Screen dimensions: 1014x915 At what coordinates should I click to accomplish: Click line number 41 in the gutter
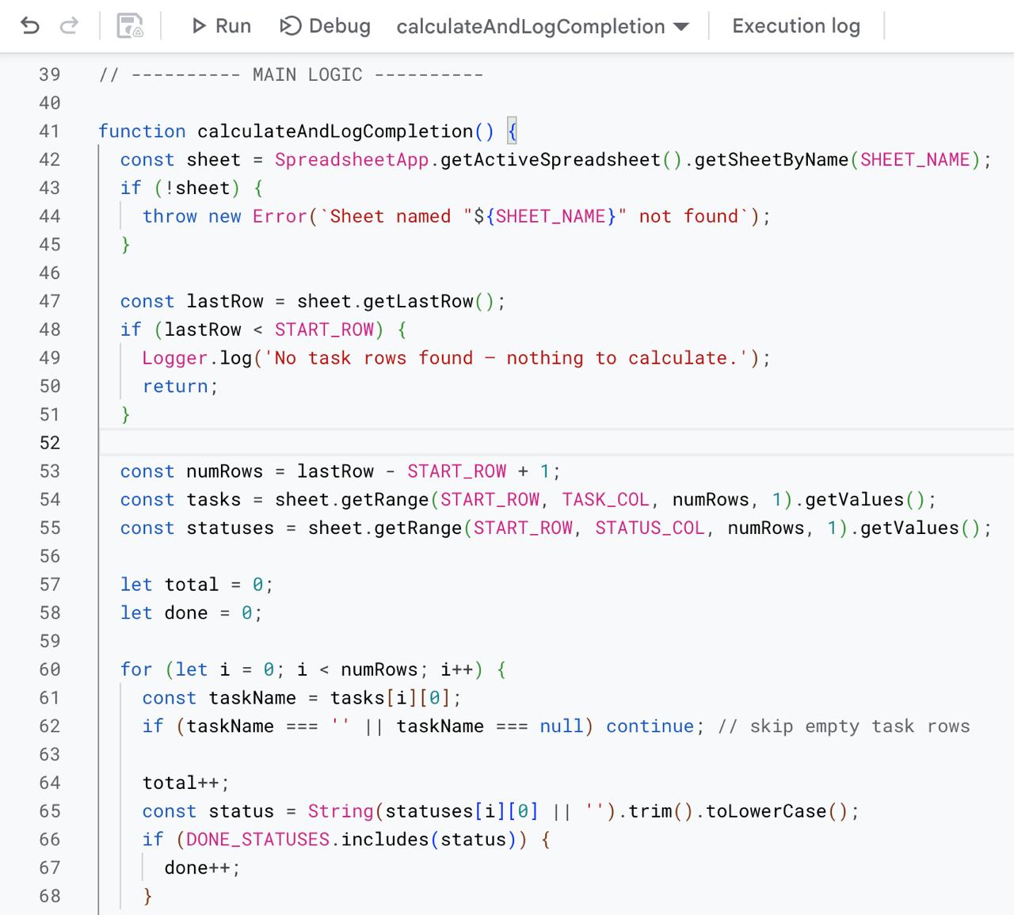click(49, 132)
